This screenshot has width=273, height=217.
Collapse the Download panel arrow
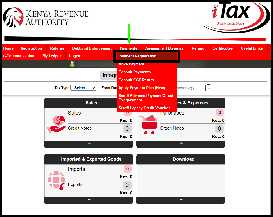[x=181, y=199]
